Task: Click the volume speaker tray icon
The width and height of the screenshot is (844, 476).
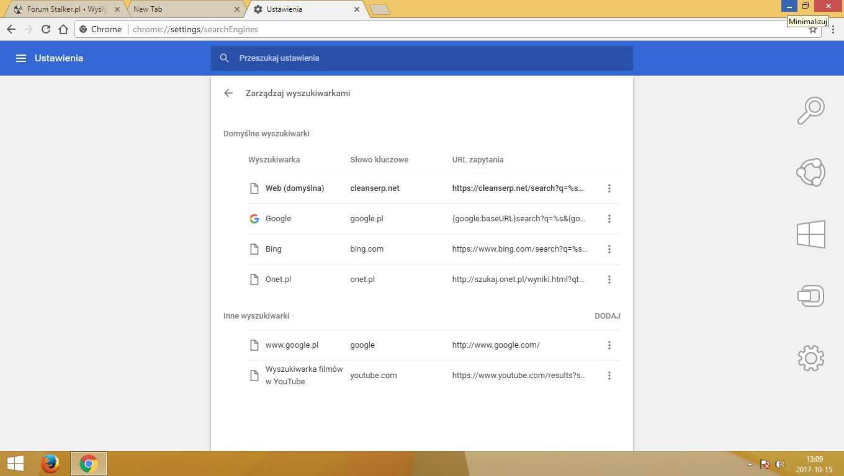Action: [780, 464]
